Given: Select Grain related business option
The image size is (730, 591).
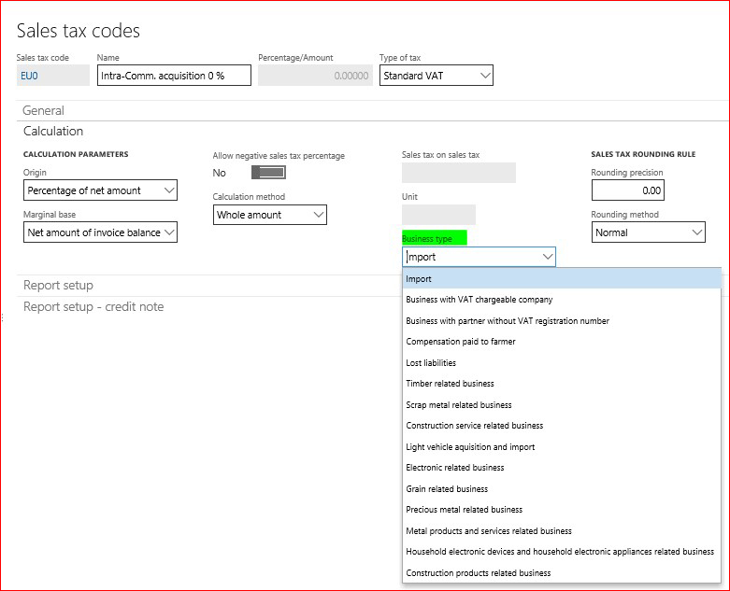Looking at the screenshot, I should click(x=562, y=488).
